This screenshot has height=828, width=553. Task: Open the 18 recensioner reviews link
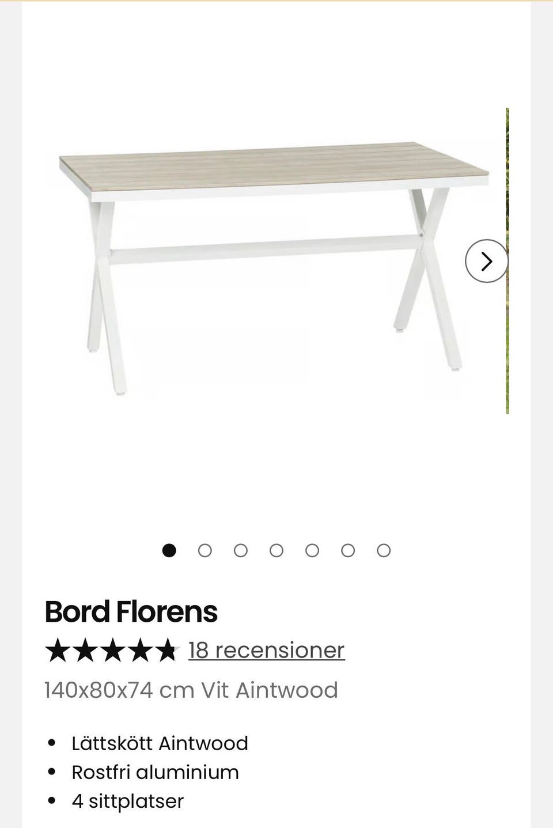(x=266, y=650)
